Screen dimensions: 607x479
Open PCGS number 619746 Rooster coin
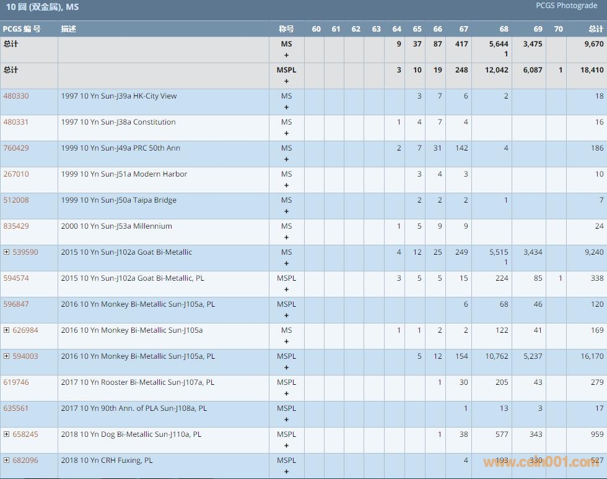pos(16,382)
